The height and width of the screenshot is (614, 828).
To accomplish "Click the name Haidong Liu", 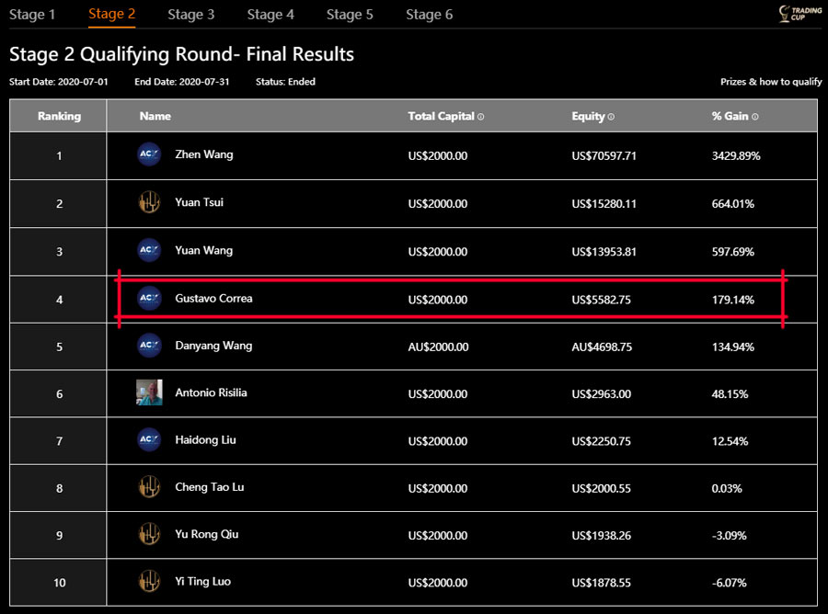I will (205, 440).
